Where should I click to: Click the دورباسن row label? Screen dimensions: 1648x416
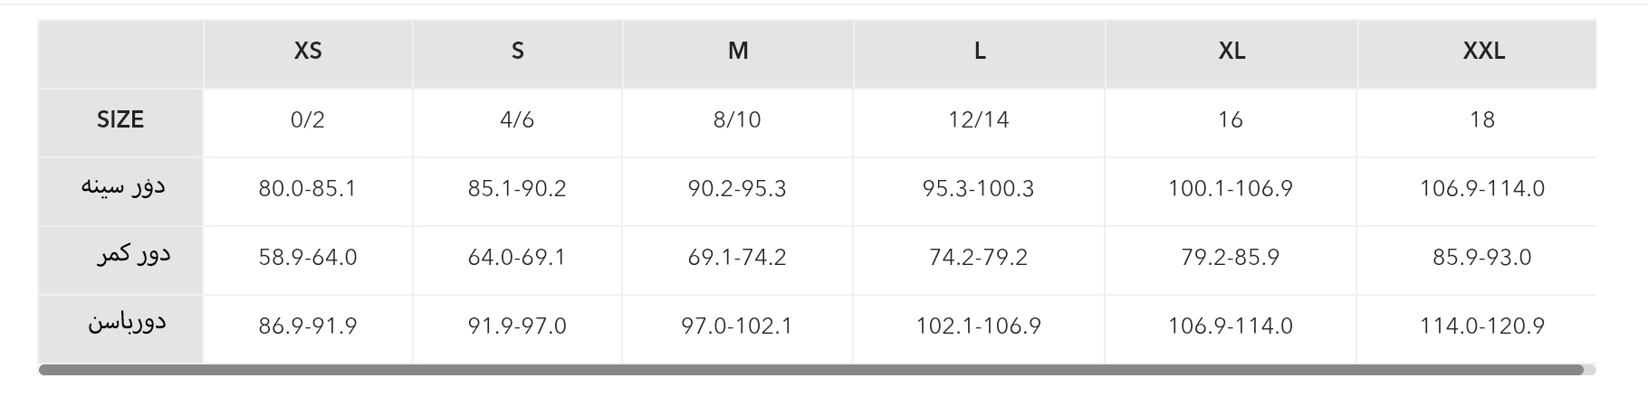coord(127,324)
